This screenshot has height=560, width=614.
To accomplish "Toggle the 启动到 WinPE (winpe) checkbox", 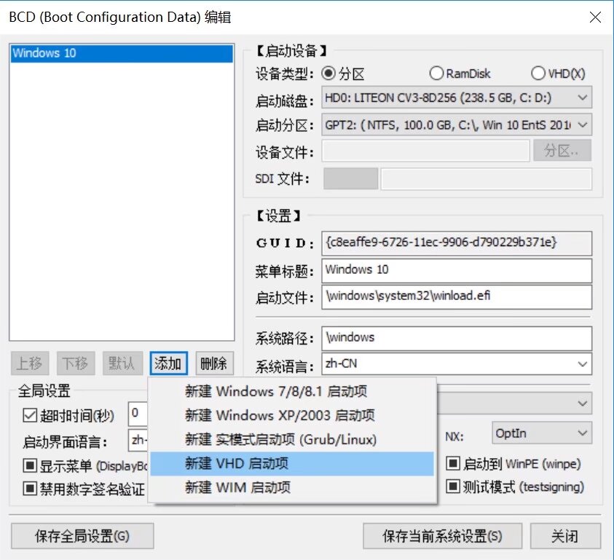I will coord(453,464).
